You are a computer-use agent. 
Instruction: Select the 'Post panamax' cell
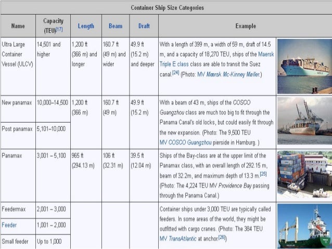[18, 135]
